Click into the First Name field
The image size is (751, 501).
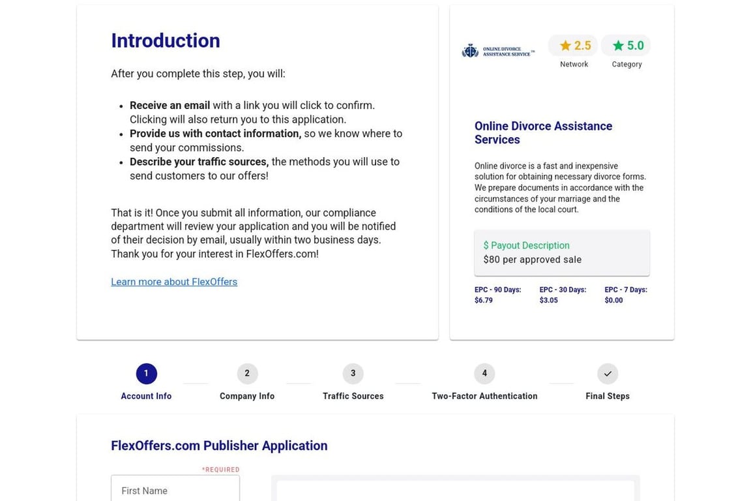[x=175, y=489]
